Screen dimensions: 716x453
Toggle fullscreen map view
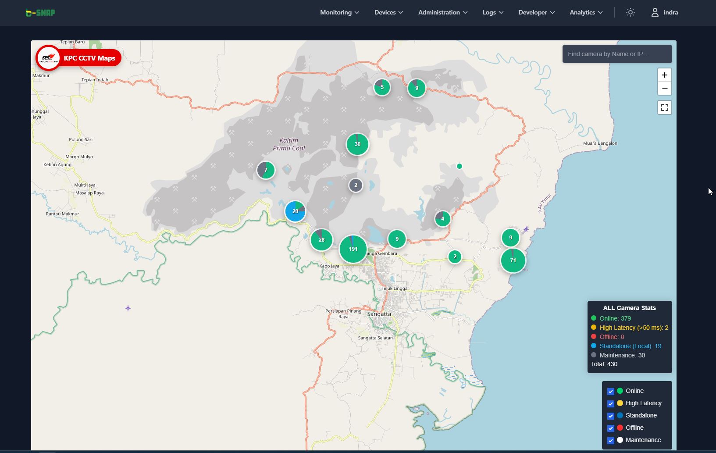tap(664, 107)
